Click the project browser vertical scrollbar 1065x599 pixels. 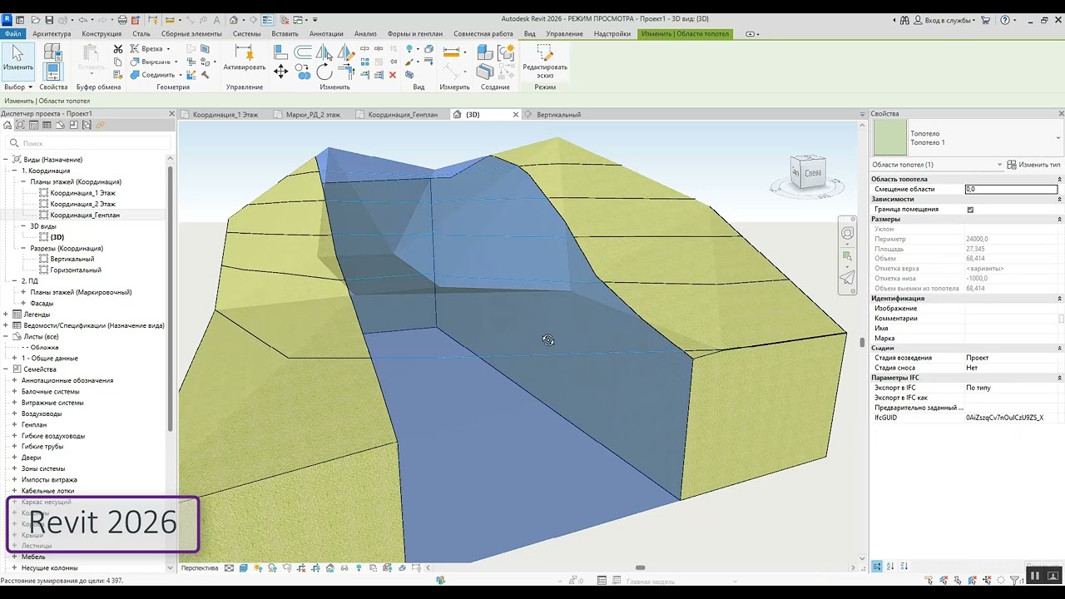pos(171,299)
